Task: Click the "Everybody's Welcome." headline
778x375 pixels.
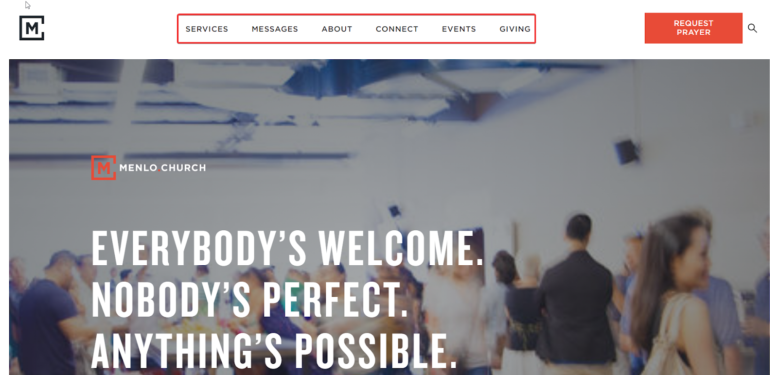Action: 288,248
